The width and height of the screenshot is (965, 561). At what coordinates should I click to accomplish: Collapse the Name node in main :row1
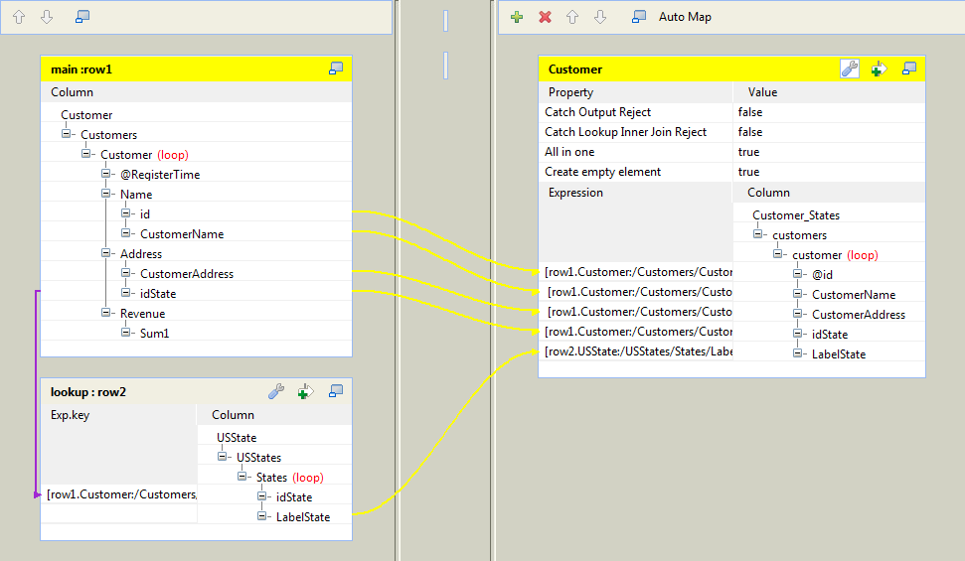tap(105, 194)
